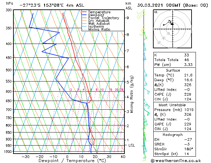
Task: Click the 750 pressure level label
Action: pyautogui.click(x=9, y=118)
